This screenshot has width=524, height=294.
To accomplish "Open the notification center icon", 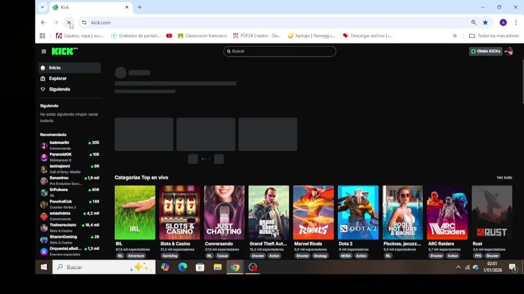I will click(513, 267).
